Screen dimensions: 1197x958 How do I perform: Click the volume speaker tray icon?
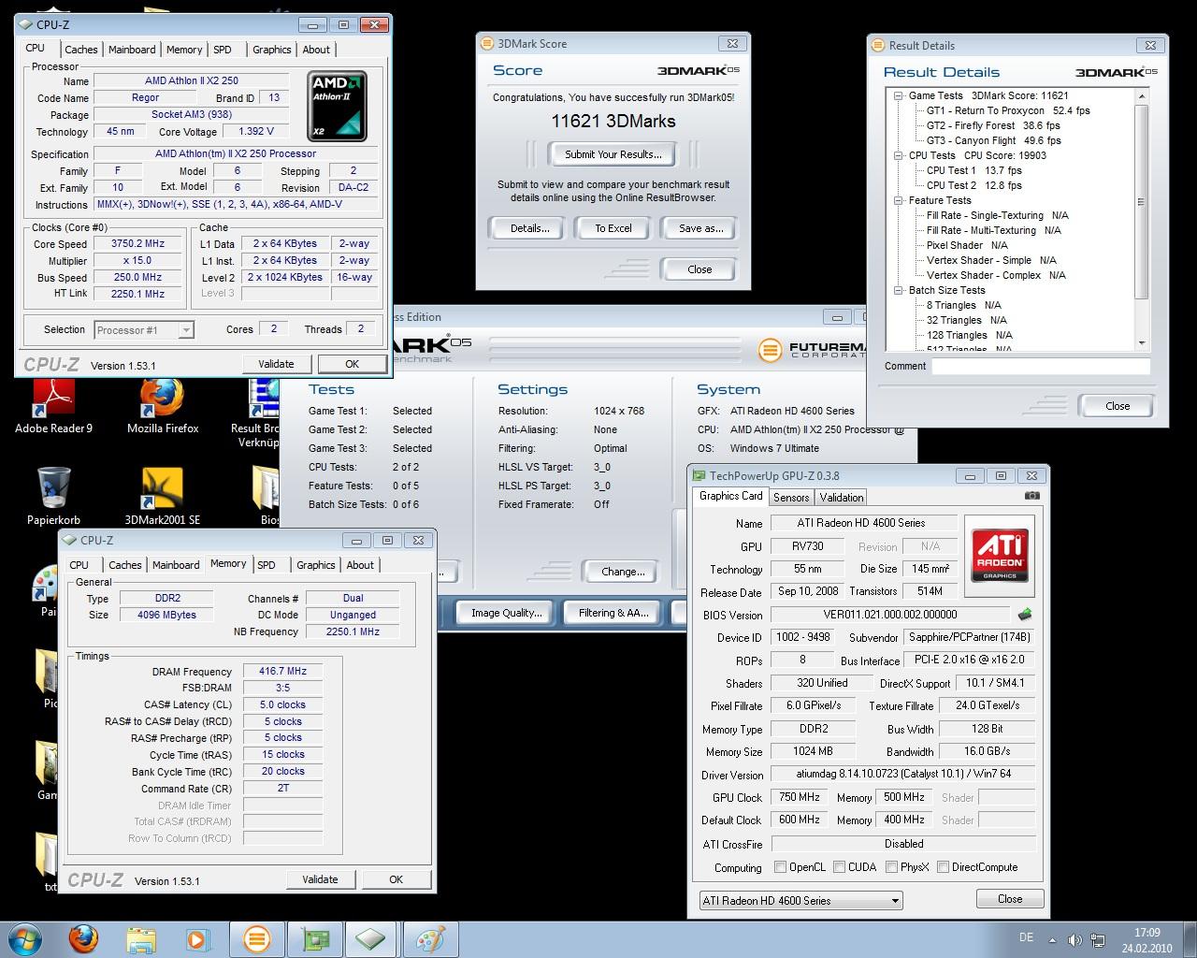click(x=1074, y=939)
